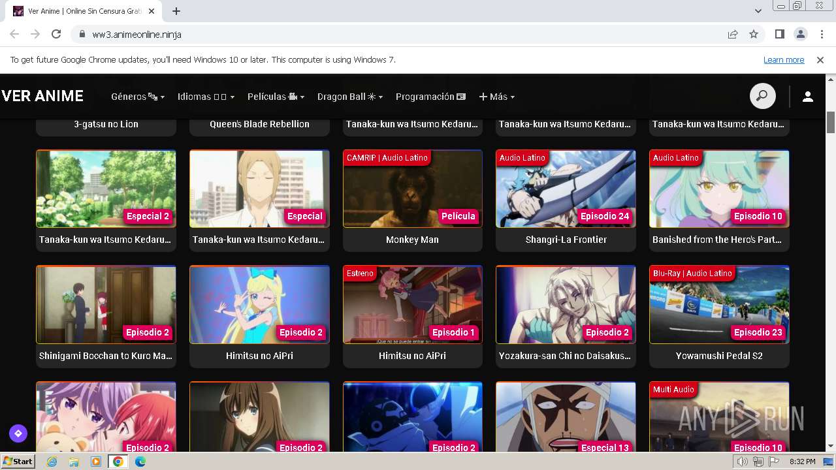Open Chrome side panel icon

pos(779,34)
